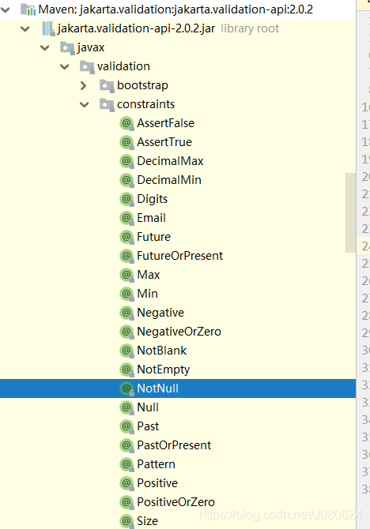Collapse the jakarta.validation-api-2.0.2.jar node
This screenshot has width=370, height=529.
[x=25, y=29]
